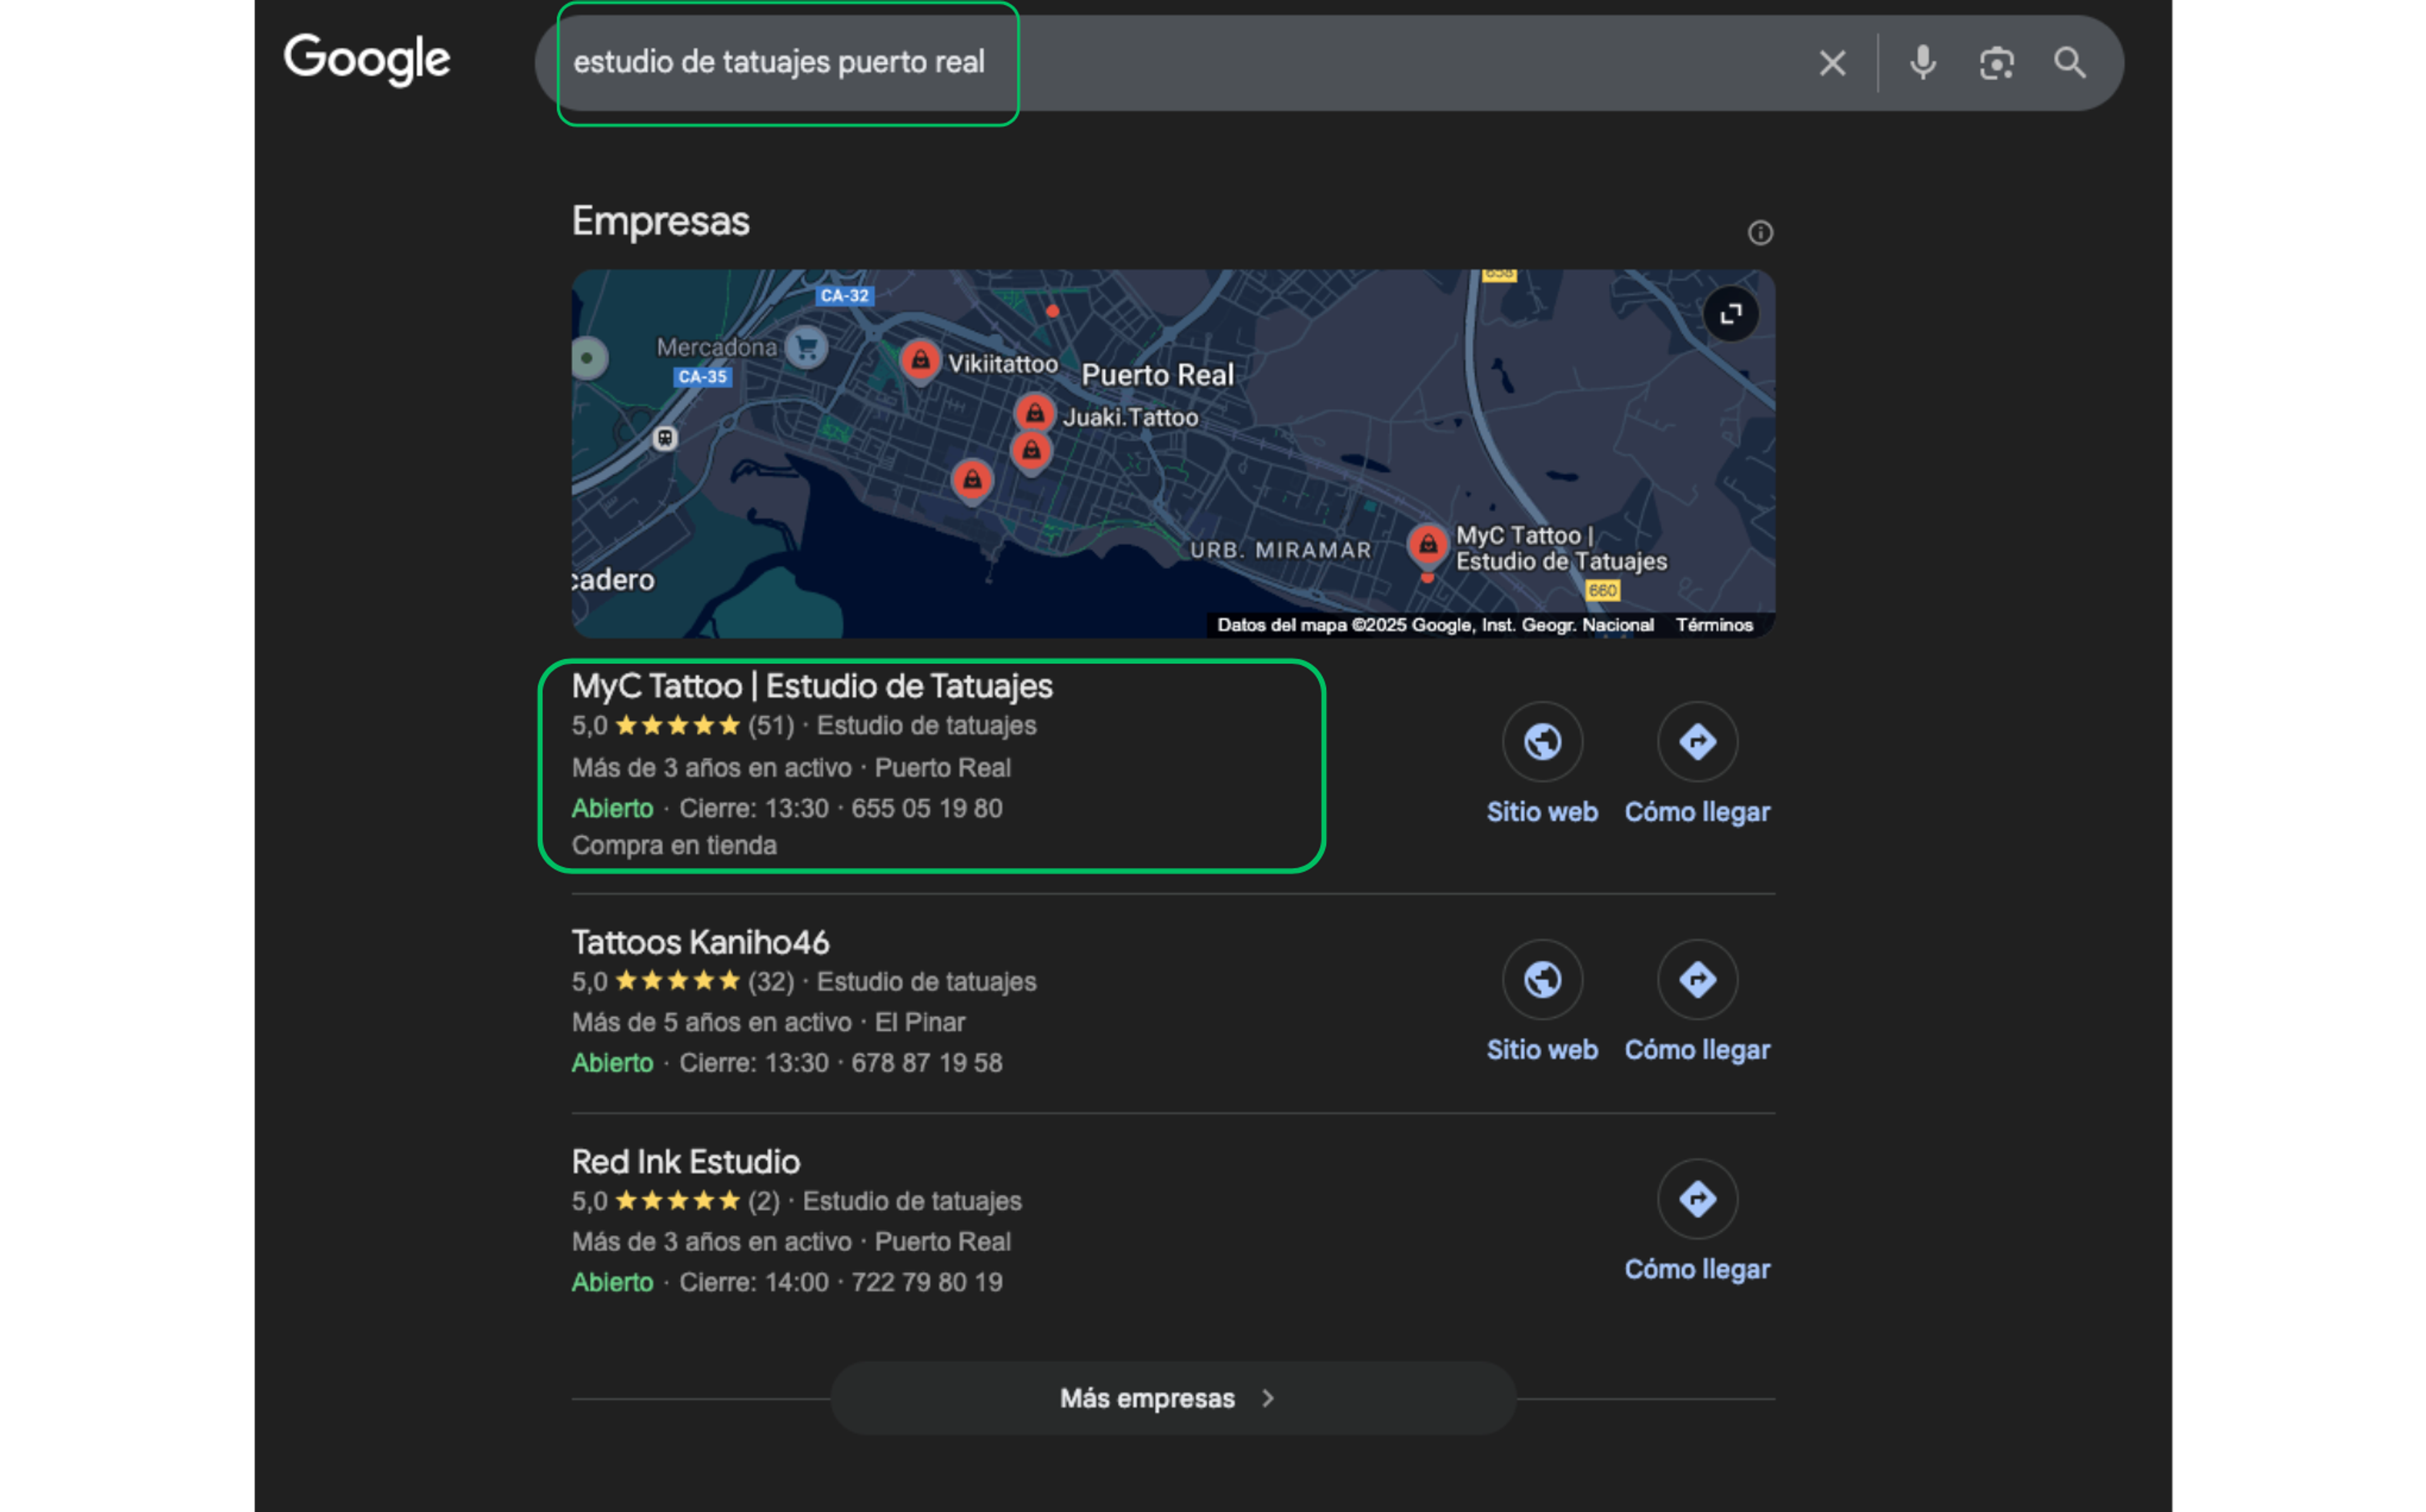Click phone number 655 05 19 80

(926, 808)
